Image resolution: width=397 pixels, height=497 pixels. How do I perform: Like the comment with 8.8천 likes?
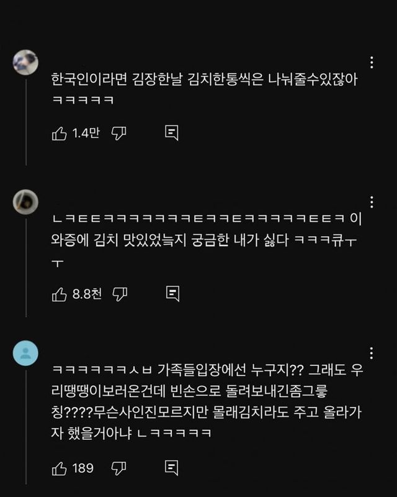click(60, 294)
